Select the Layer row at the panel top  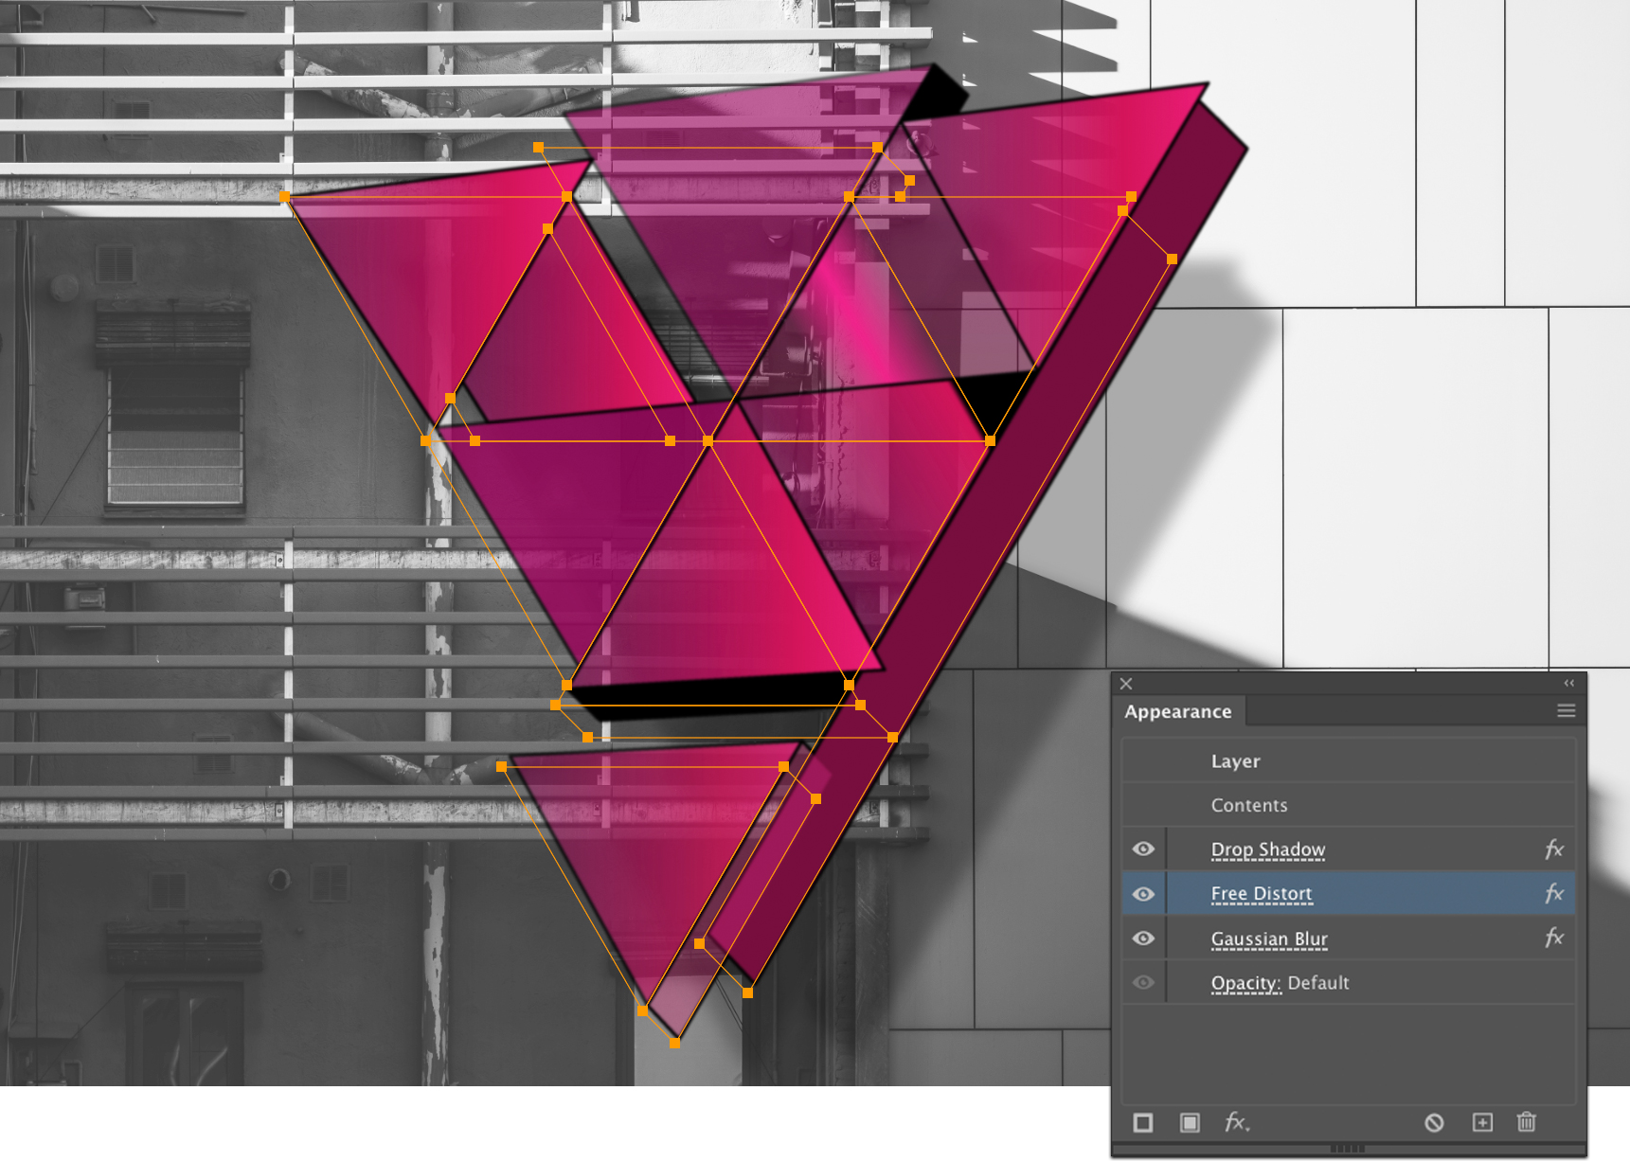pyautogui.click(x=1234, y=760)
